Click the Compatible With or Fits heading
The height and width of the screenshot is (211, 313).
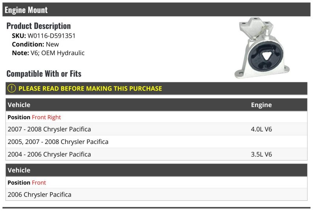pyautogui.click(x=44, y=74)
